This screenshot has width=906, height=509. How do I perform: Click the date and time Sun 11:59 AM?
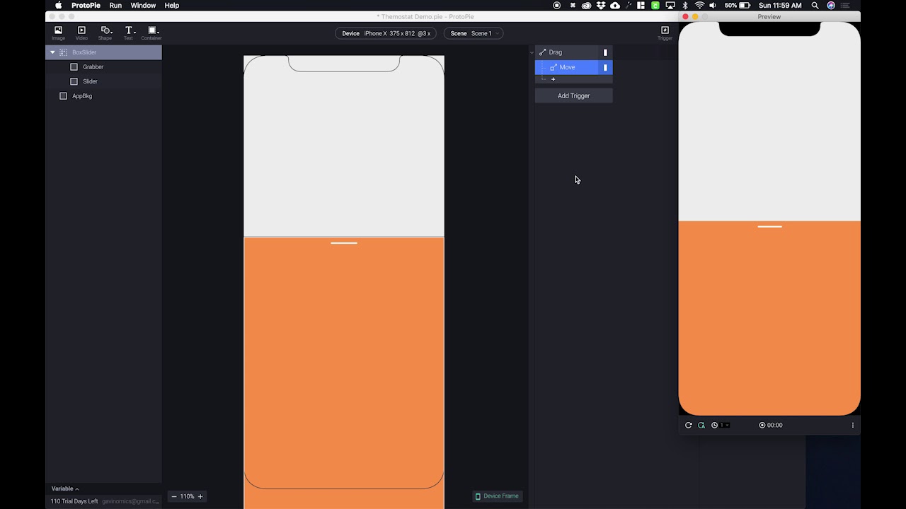(780, 6)
